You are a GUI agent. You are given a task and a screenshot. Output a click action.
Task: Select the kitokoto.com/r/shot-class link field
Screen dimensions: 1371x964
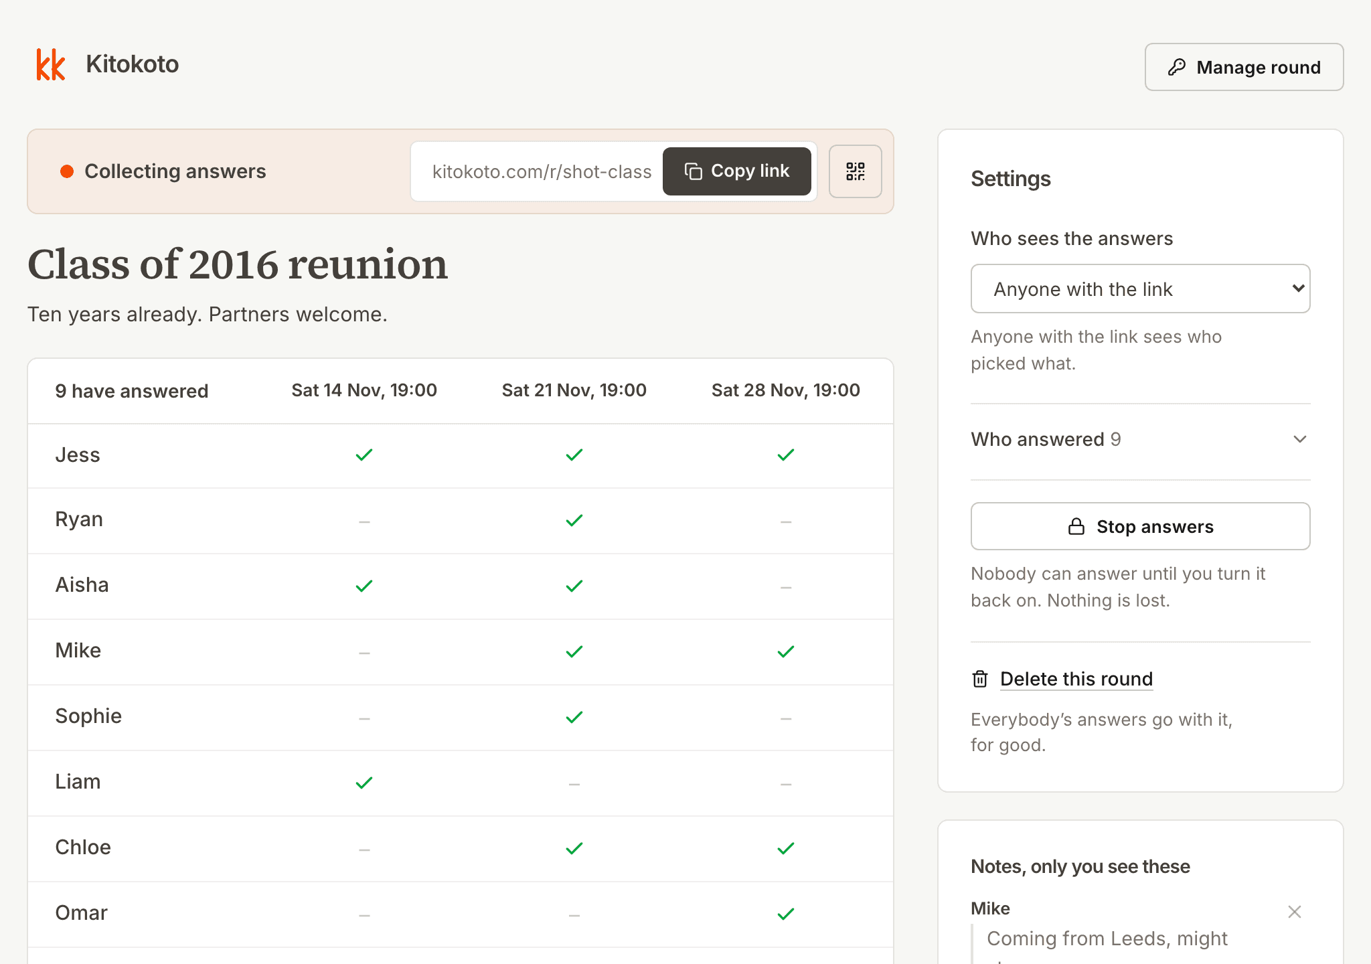pos(542,171)
